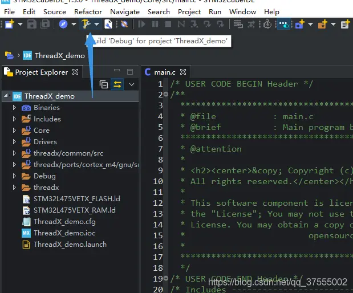Open the Navigate menu
The height and width of the screenshot is (293, 353).
[x=125, y=12]
